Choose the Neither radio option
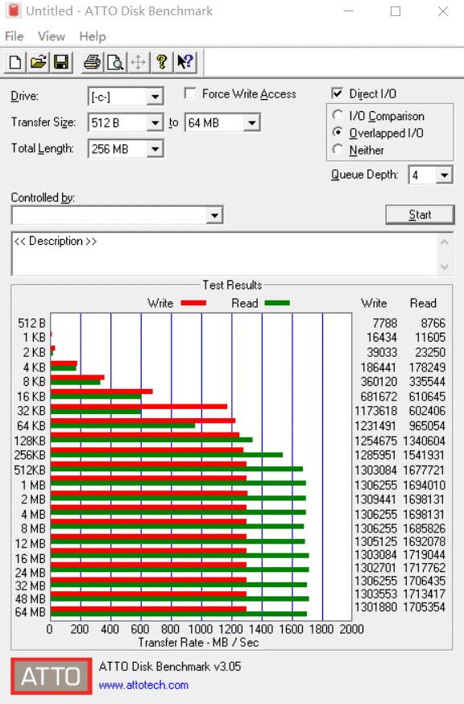 coord(338,150)
